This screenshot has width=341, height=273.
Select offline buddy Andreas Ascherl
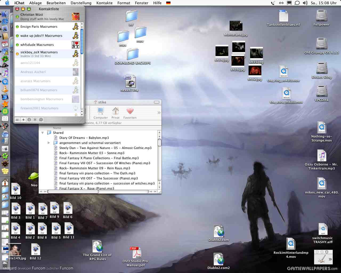tap(47, 72)
